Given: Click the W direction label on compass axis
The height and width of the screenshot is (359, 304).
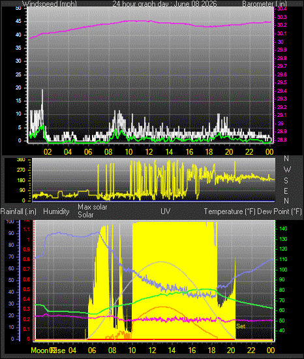Looking at the screenshot, I should (287, 170).
